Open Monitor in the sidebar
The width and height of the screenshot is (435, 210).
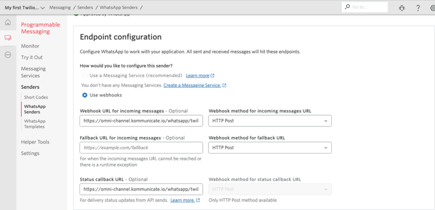pyautogui.click(x=30, y=46)
